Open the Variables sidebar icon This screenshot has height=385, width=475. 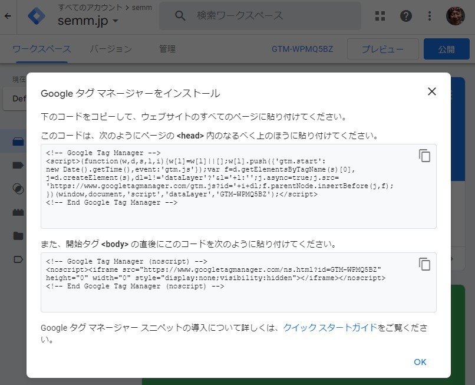tap(18, 212)
